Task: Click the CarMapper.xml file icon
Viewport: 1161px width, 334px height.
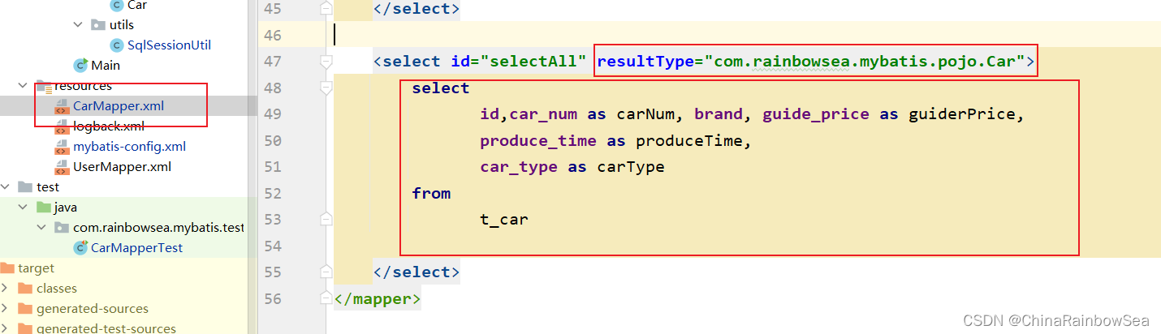Action: point(61,106)
